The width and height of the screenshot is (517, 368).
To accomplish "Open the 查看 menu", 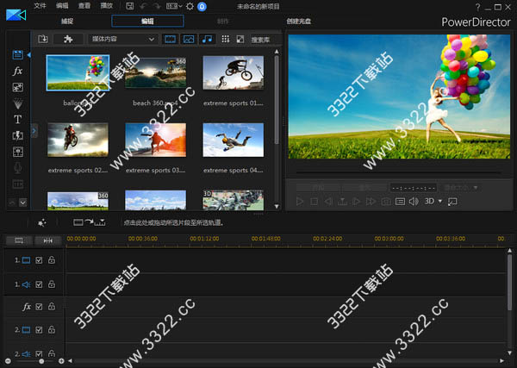I will 84,6.
